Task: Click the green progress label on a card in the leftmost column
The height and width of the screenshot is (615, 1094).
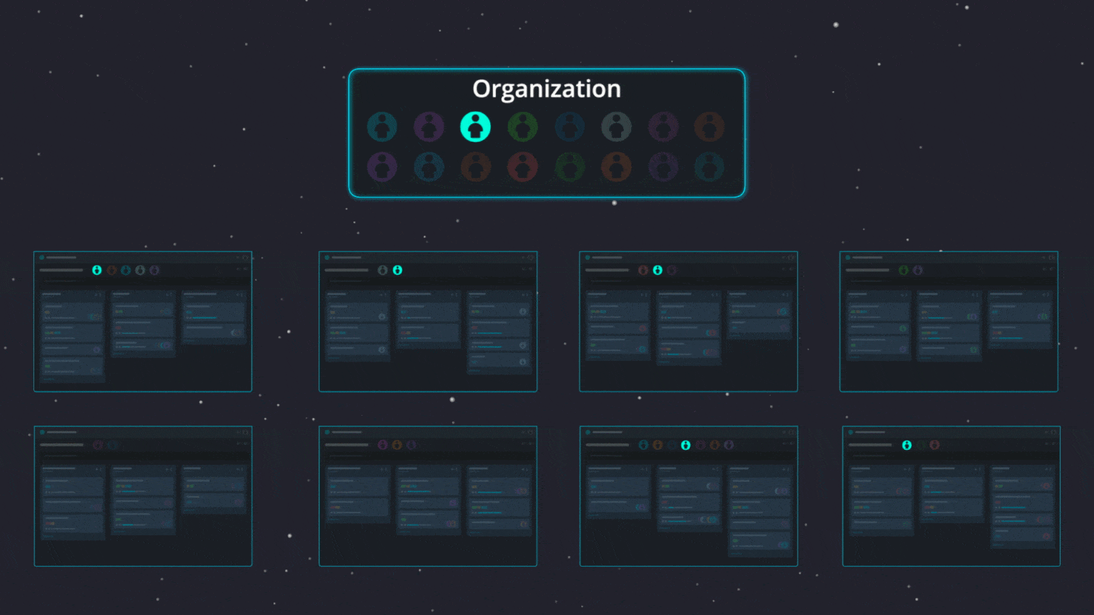Action: tap(47, 366)
